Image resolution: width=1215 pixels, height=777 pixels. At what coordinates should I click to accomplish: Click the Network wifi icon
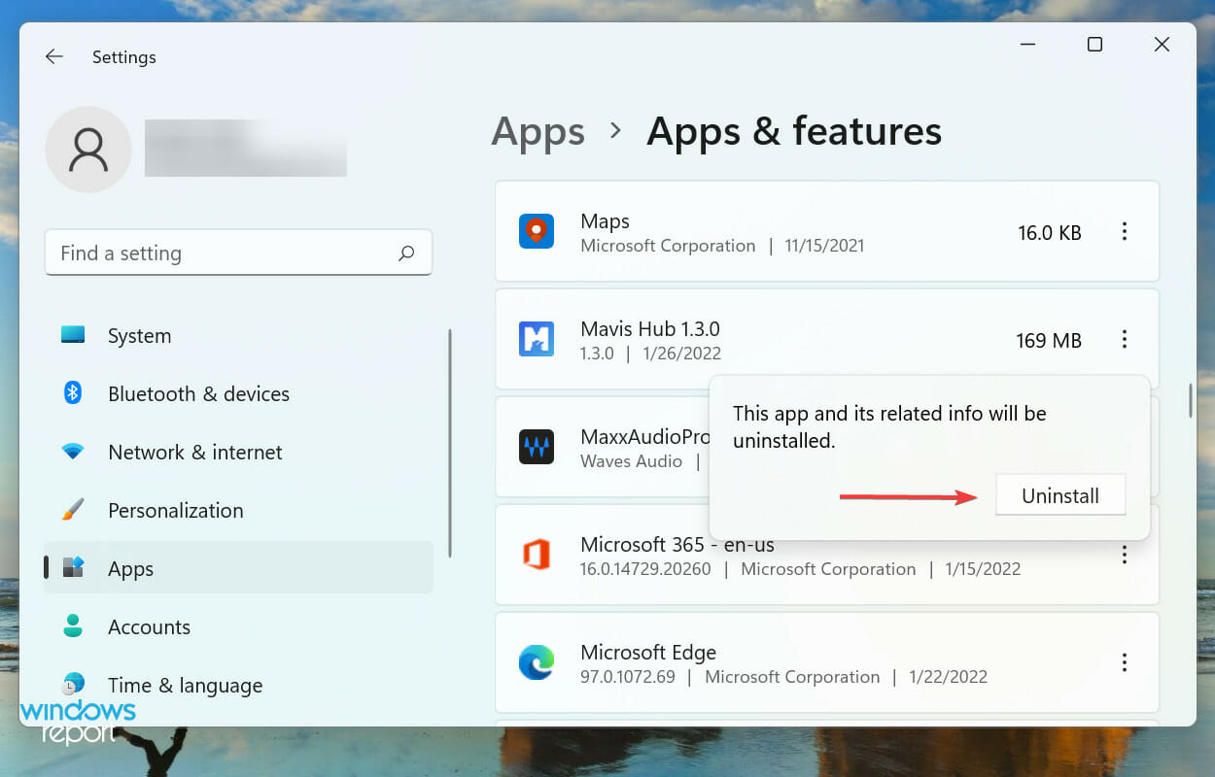coord(73,452)
